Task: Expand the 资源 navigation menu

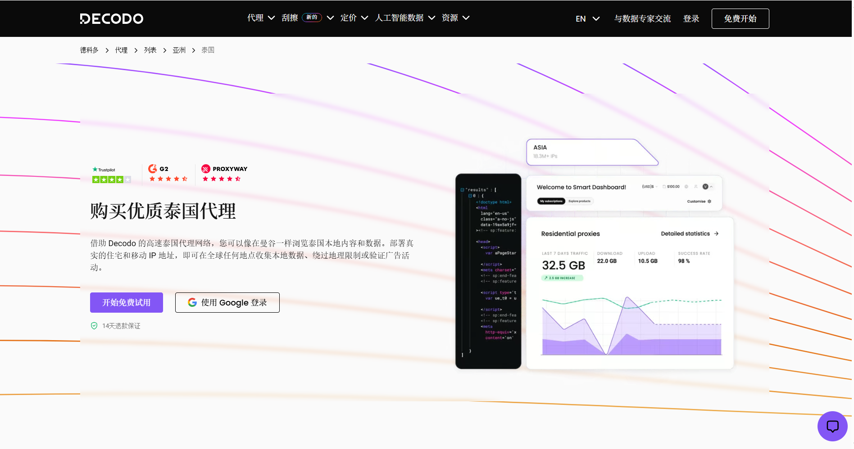Action: [x=456, y=18]
